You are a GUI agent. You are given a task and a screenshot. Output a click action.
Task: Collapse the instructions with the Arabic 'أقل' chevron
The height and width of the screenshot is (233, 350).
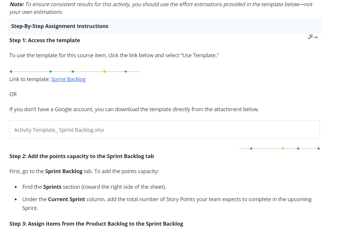[313, 37]
